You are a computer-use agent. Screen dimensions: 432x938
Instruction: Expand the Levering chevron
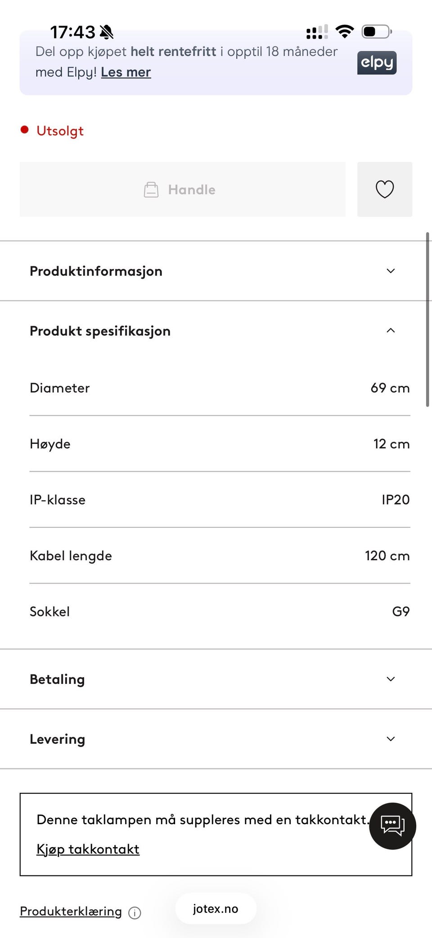pyautogui.click(x=391, y=739)
